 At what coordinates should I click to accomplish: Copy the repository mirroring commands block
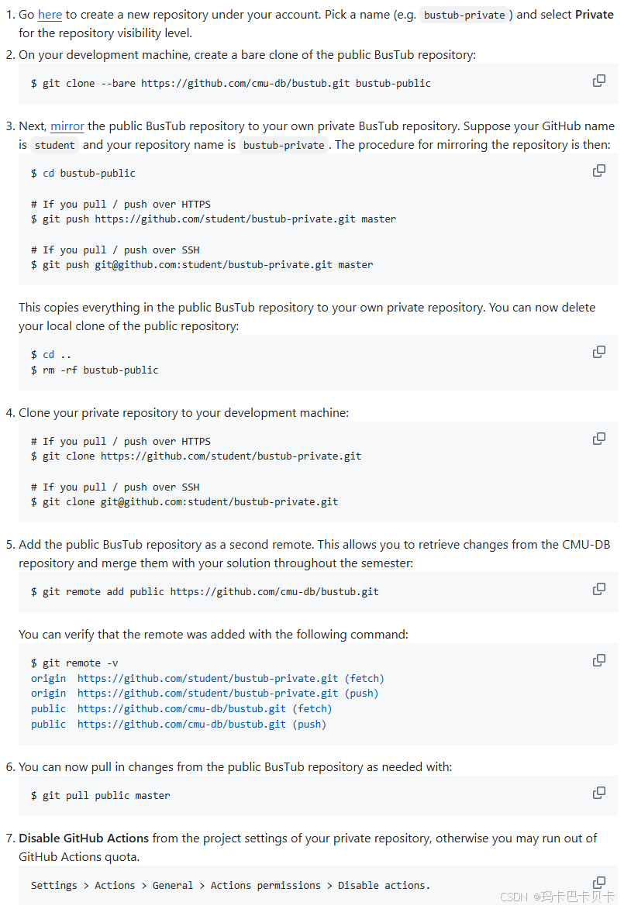coord(598,170)
